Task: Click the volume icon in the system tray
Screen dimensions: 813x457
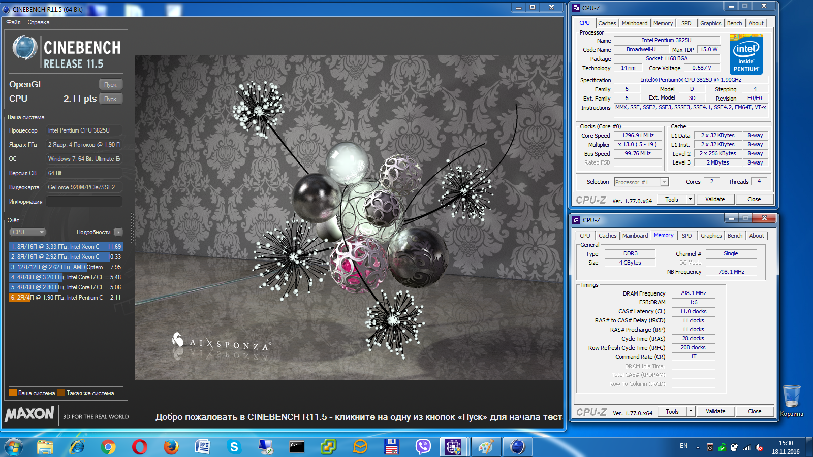Action: [x=759, y=447]
